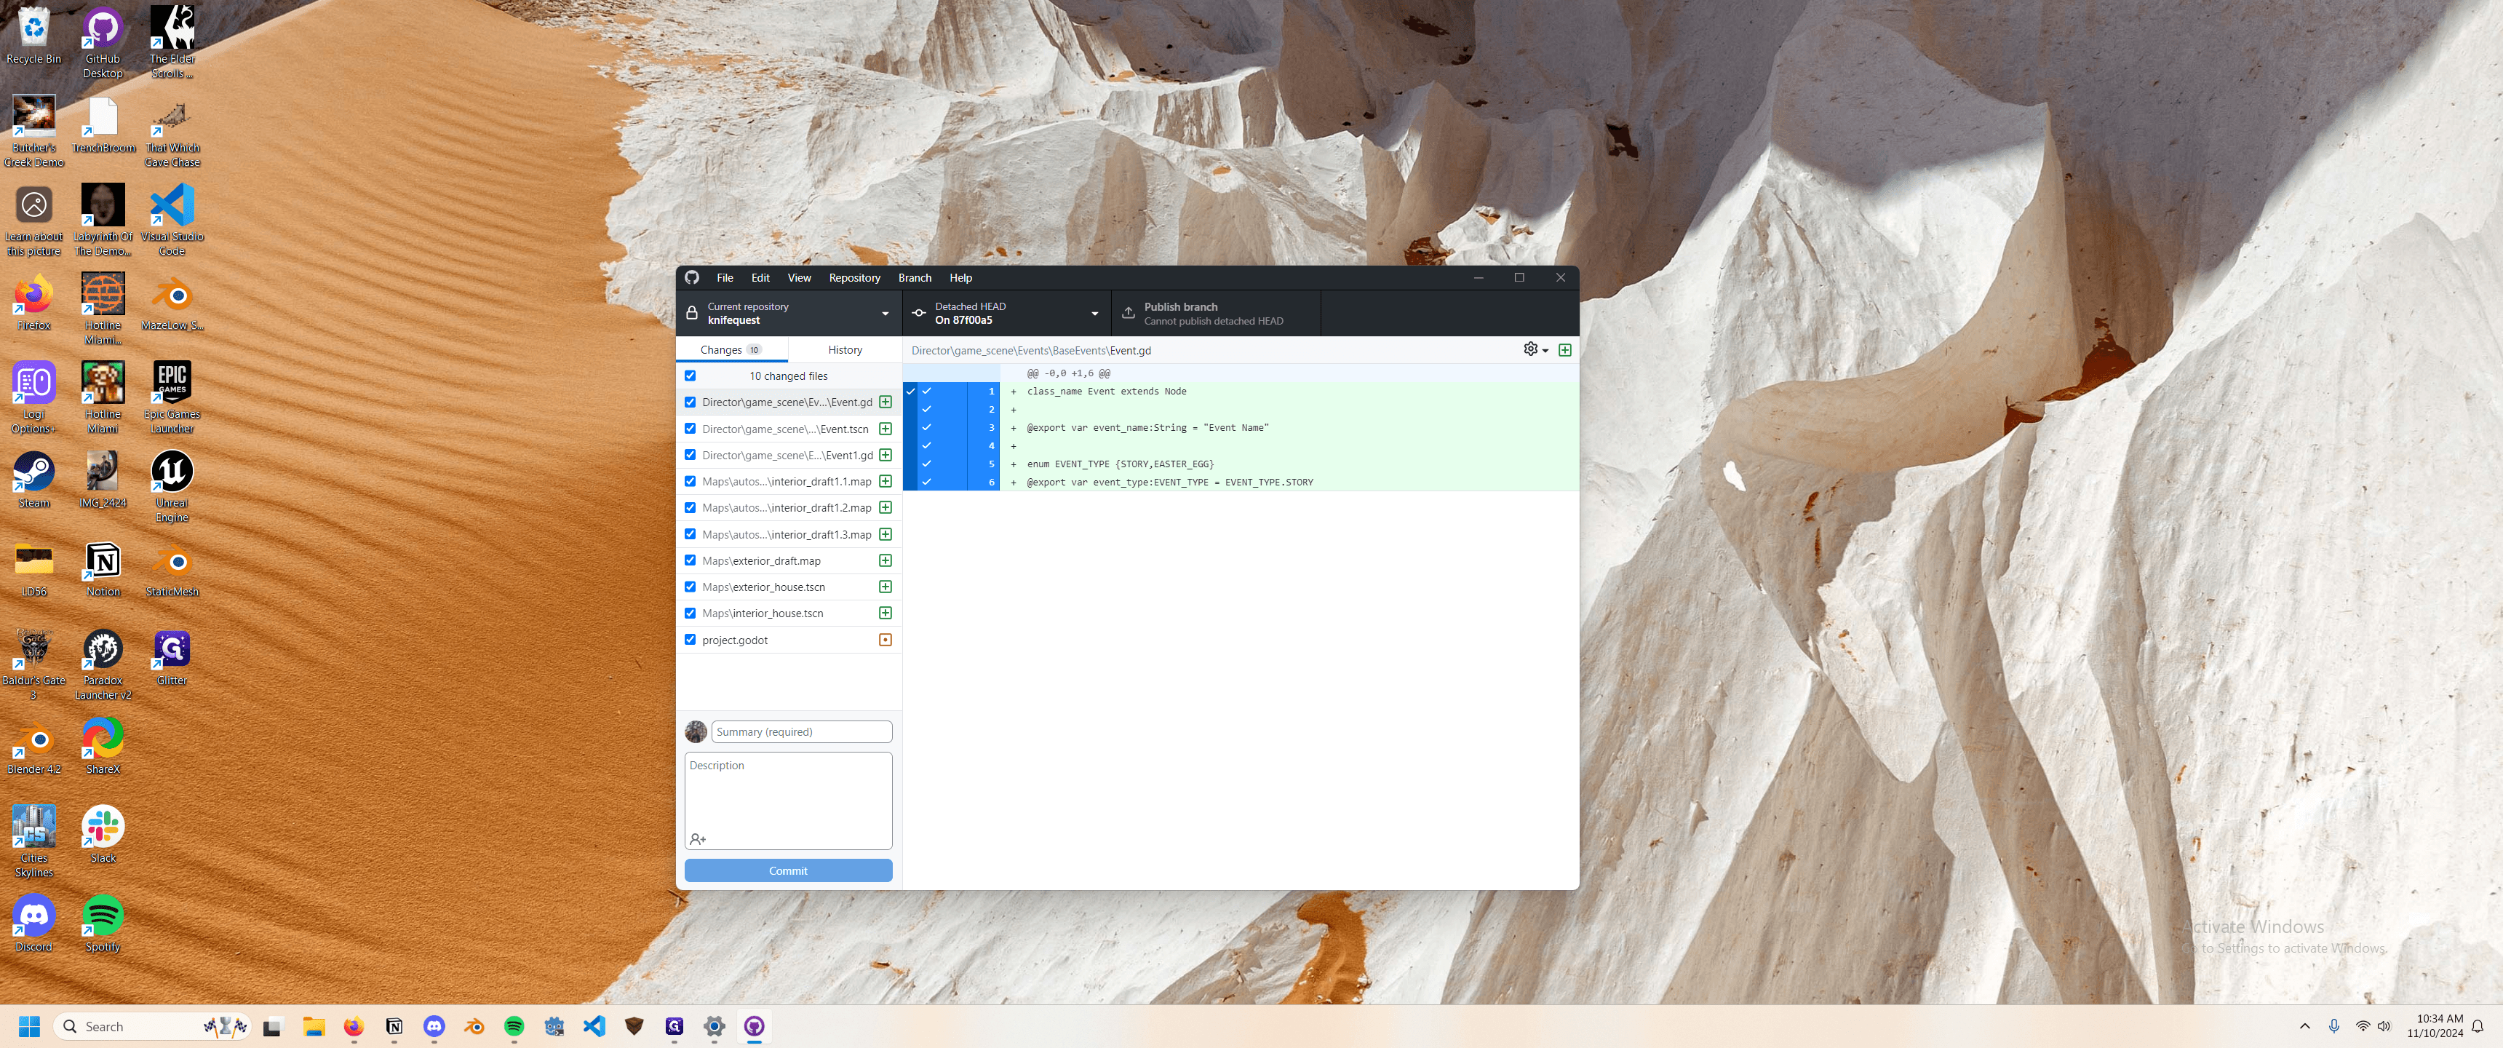Open GitHub Desktop desktop shortcut

point(103,43)
